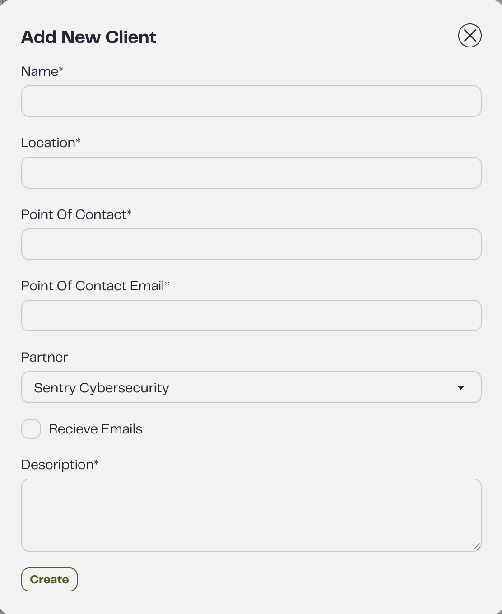Click the dropdown arrow beside Sentry Cybersecurity

(x=461, y=388)
